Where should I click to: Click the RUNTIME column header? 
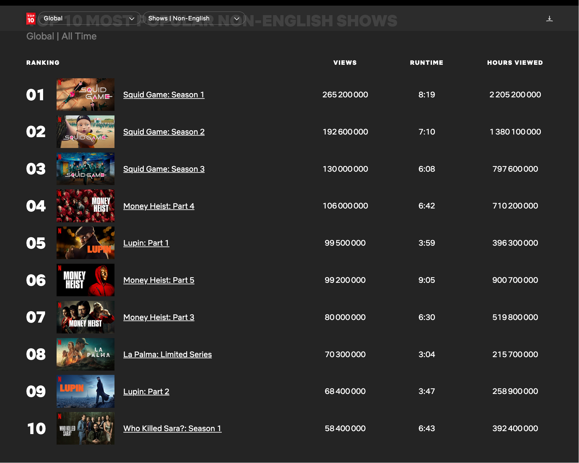pos(427,62)
